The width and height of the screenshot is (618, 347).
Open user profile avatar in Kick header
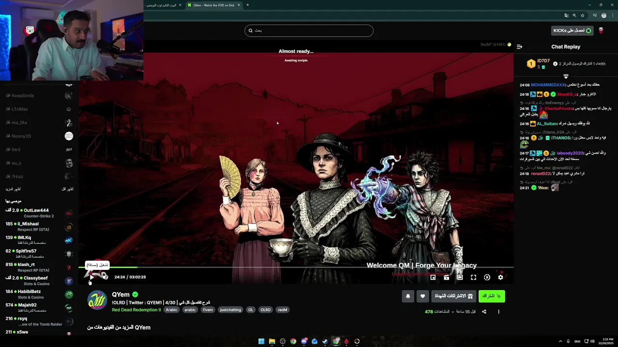coord(601,30)
